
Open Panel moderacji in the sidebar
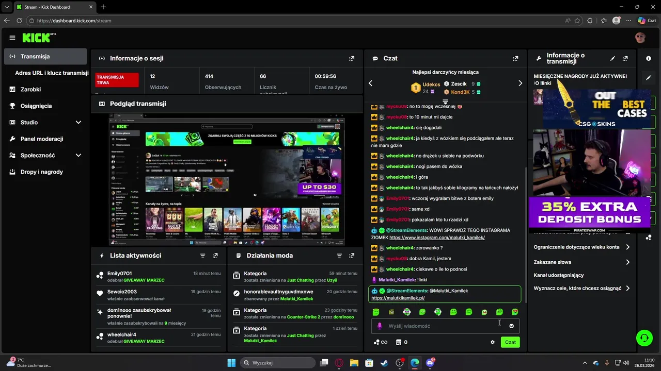tap(45, 139)
